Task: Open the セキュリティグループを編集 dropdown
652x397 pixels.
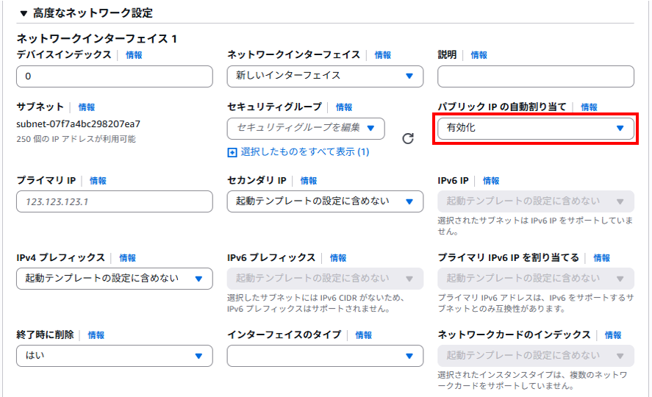Action: point(306,129)
